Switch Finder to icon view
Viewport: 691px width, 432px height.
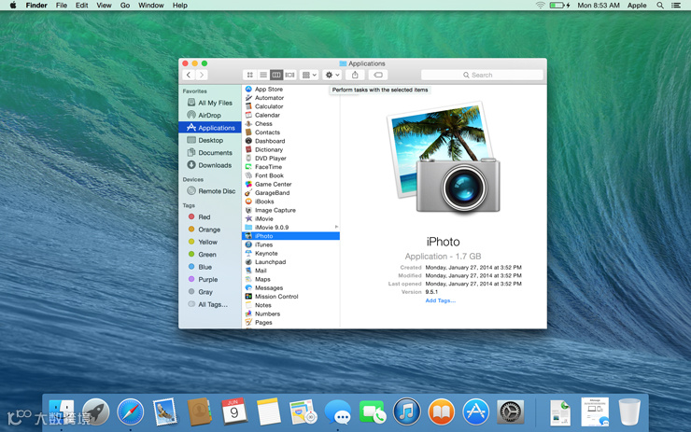250,75
